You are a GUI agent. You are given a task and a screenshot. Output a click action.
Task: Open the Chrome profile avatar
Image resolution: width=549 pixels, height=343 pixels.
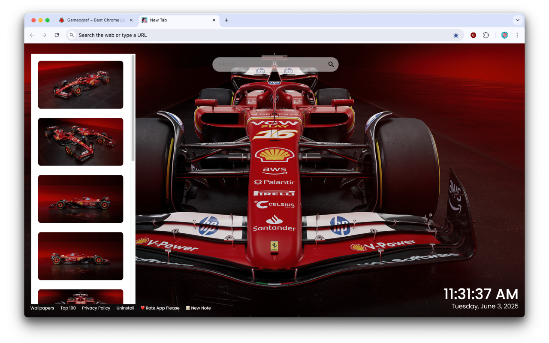pos(504,35)
